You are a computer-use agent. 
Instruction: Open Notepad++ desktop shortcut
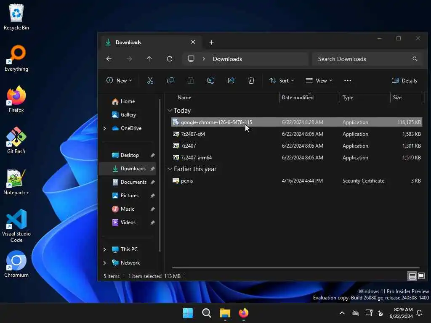pos(16,182)
